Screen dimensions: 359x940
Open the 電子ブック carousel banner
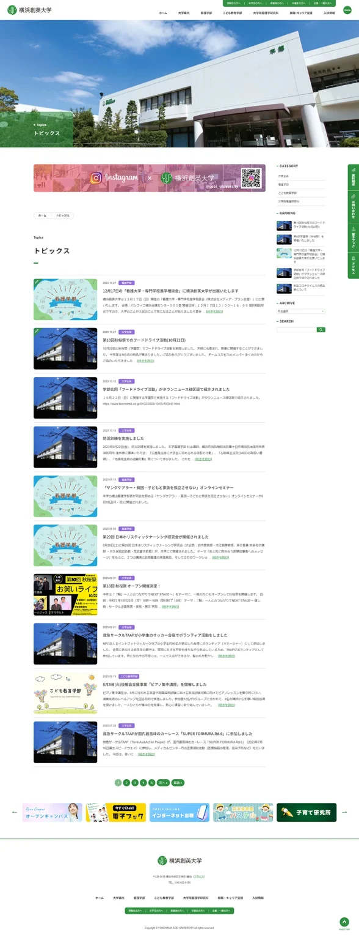pos(116,812)
